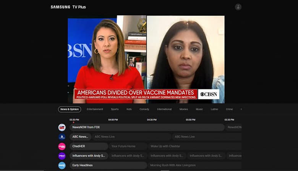Open the Kids category tab
The height and width of the screenshot is (171, 298).
click(x=129, y=109)
